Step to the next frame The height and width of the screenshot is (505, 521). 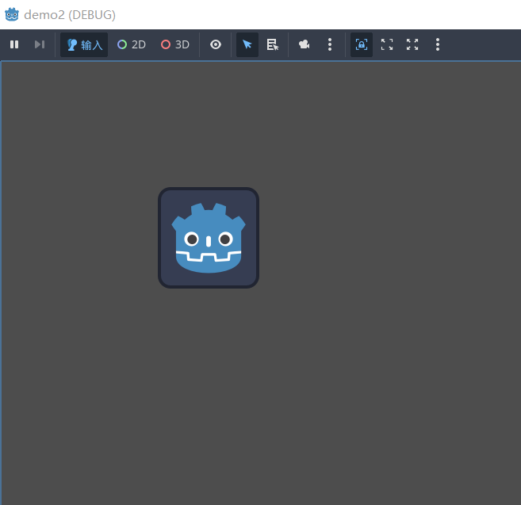tap(40, 44)
